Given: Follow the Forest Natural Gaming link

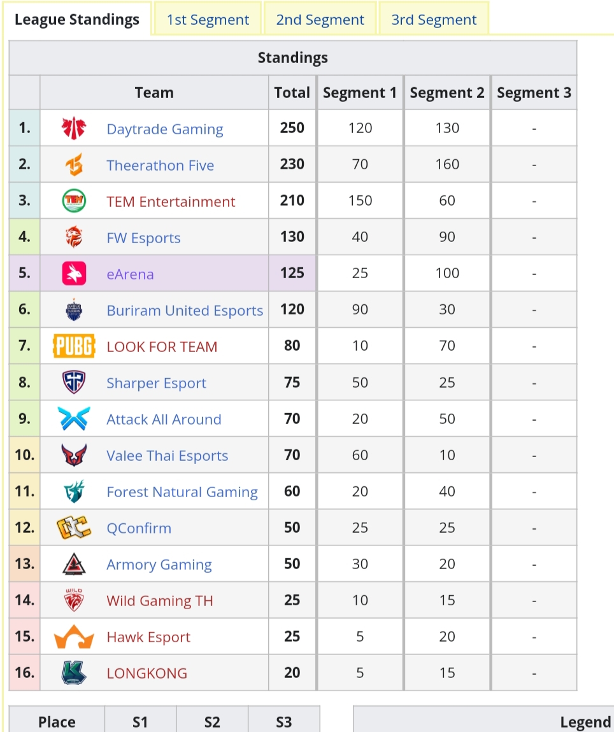Looking at the screenshot, I should (182, 491).
